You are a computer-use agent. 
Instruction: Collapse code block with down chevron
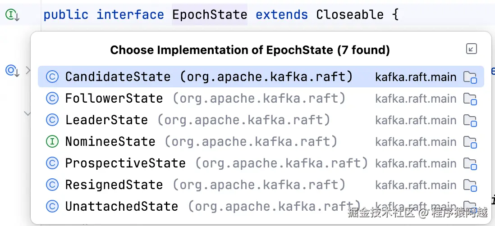[28, 113]
